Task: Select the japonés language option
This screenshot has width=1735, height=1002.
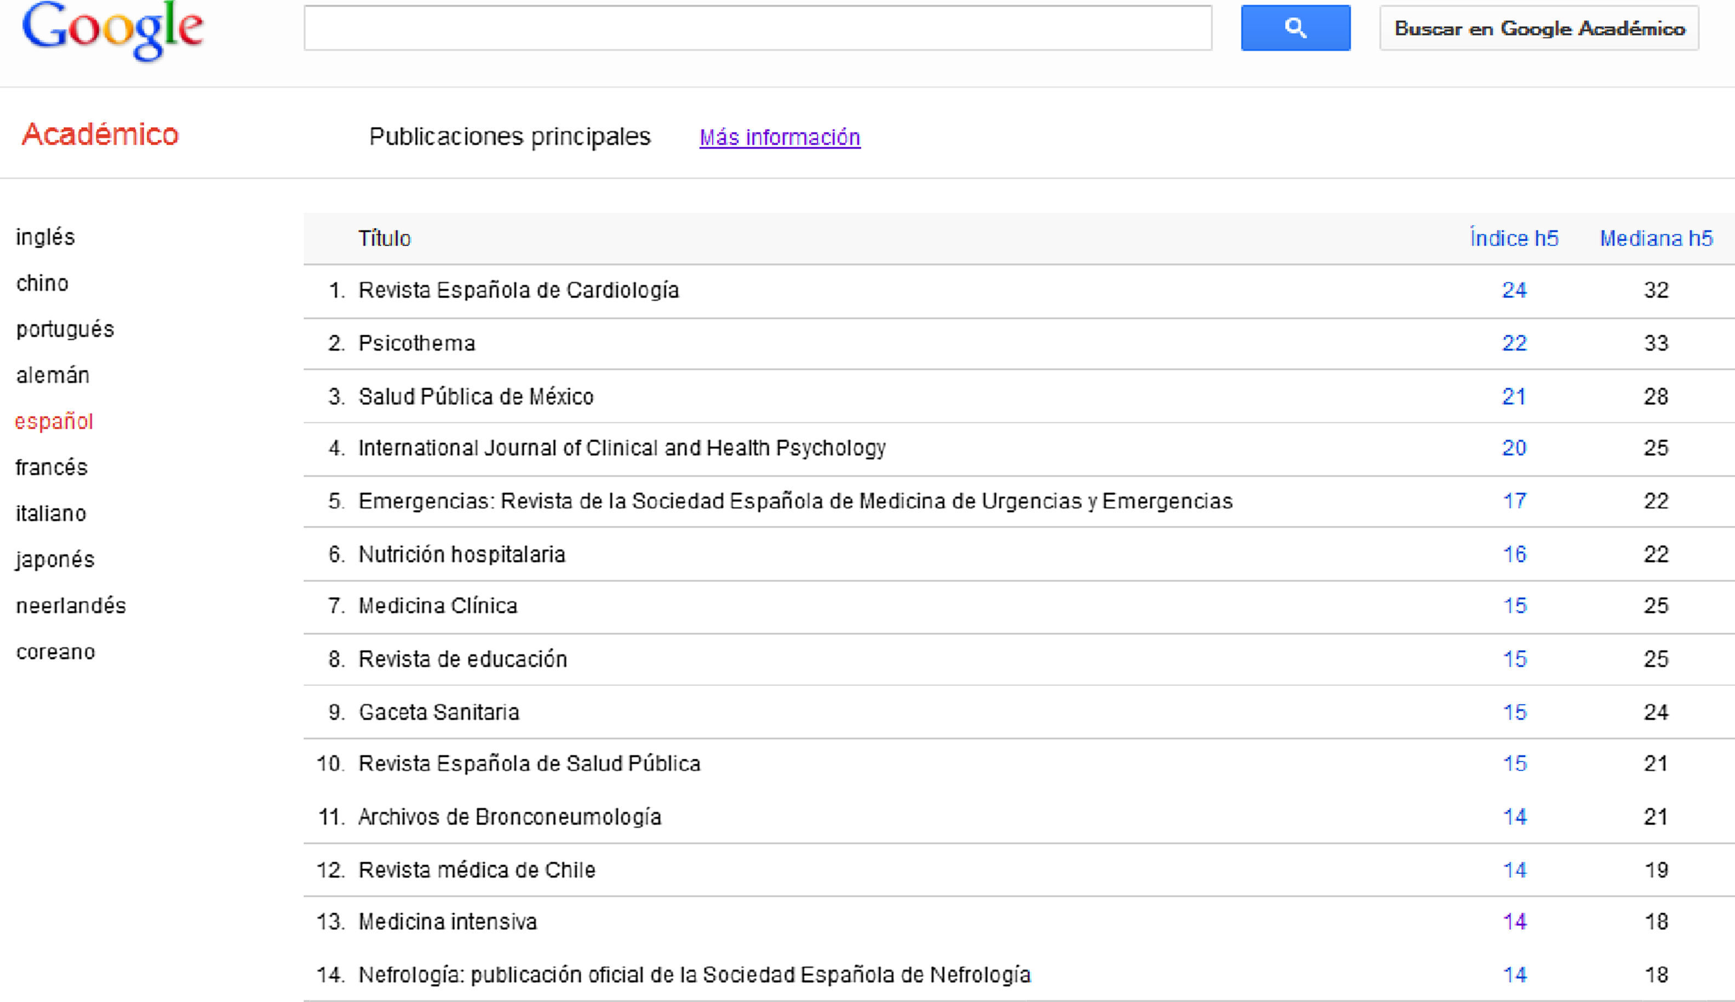Action: click(x=56, y=559)
